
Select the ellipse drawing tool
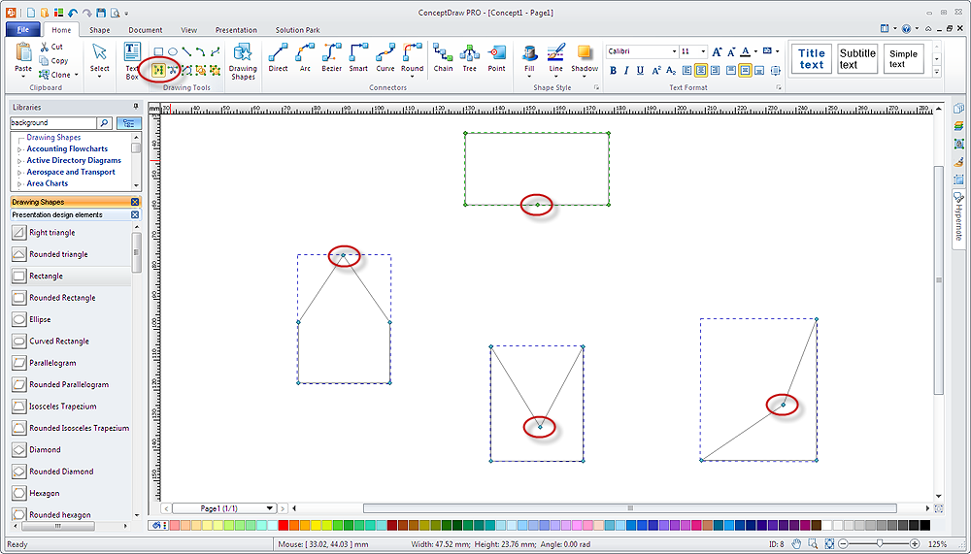173,52
